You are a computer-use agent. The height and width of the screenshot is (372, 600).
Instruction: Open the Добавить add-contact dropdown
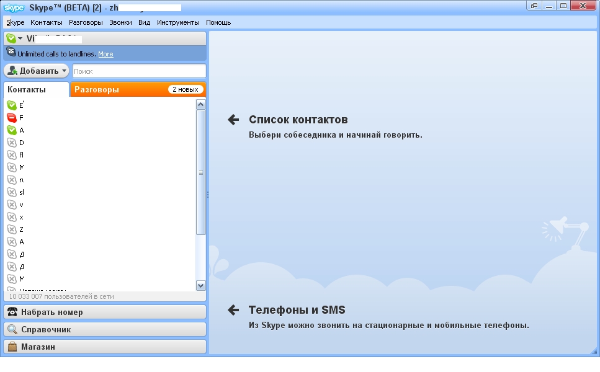tap(37, 71)
